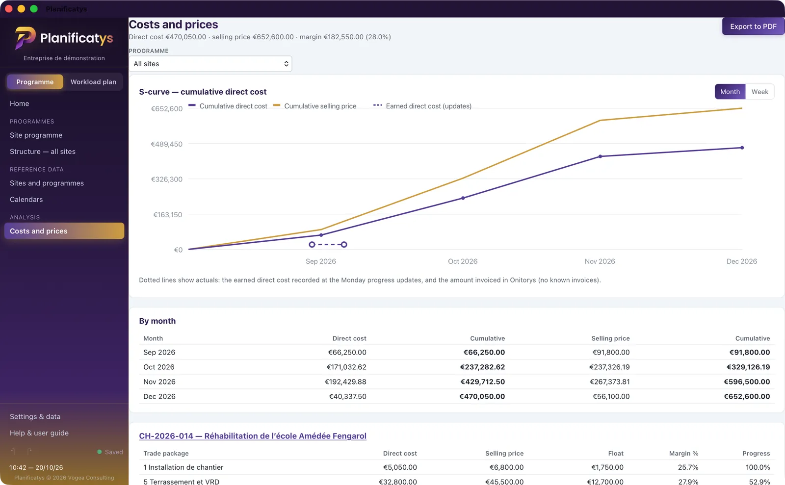
Task: Click the Nov 2026 direct cost point
Action: point(600,156)
